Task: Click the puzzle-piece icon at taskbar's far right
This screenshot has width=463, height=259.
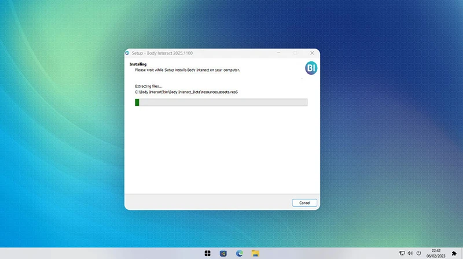Action: tap(454, 253)
